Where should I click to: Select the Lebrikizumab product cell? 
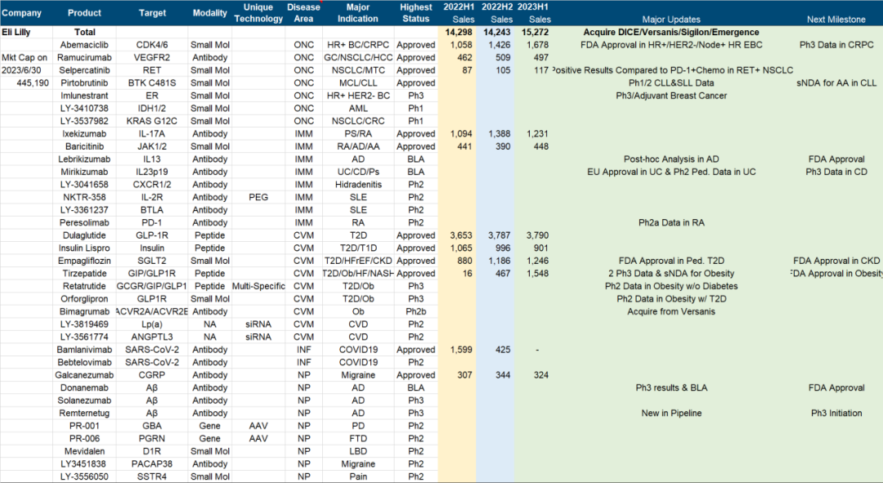84,159
